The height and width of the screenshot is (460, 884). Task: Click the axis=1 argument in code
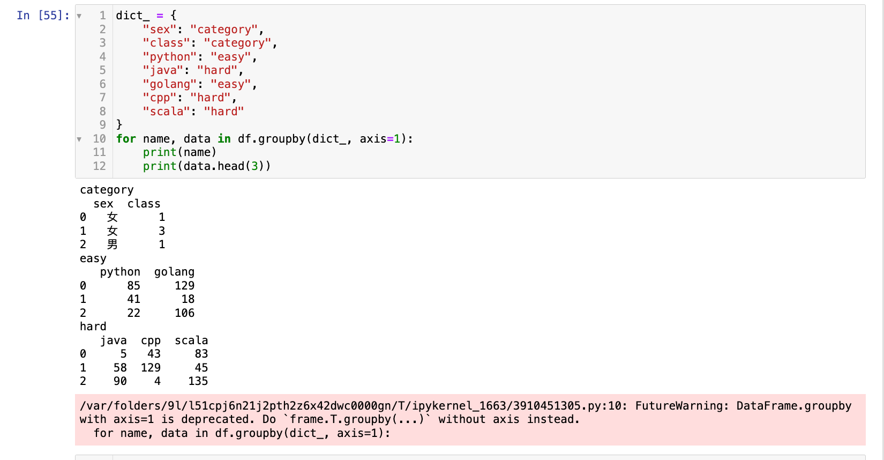(x=380, y=139)
